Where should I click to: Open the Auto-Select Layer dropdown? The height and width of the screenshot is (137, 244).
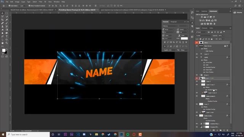point(23,6)
